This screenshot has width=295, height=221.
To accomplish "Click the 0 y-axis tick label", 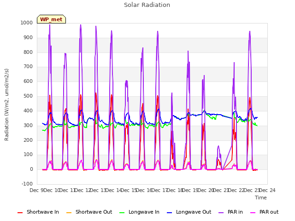I will tap(31, 169).
